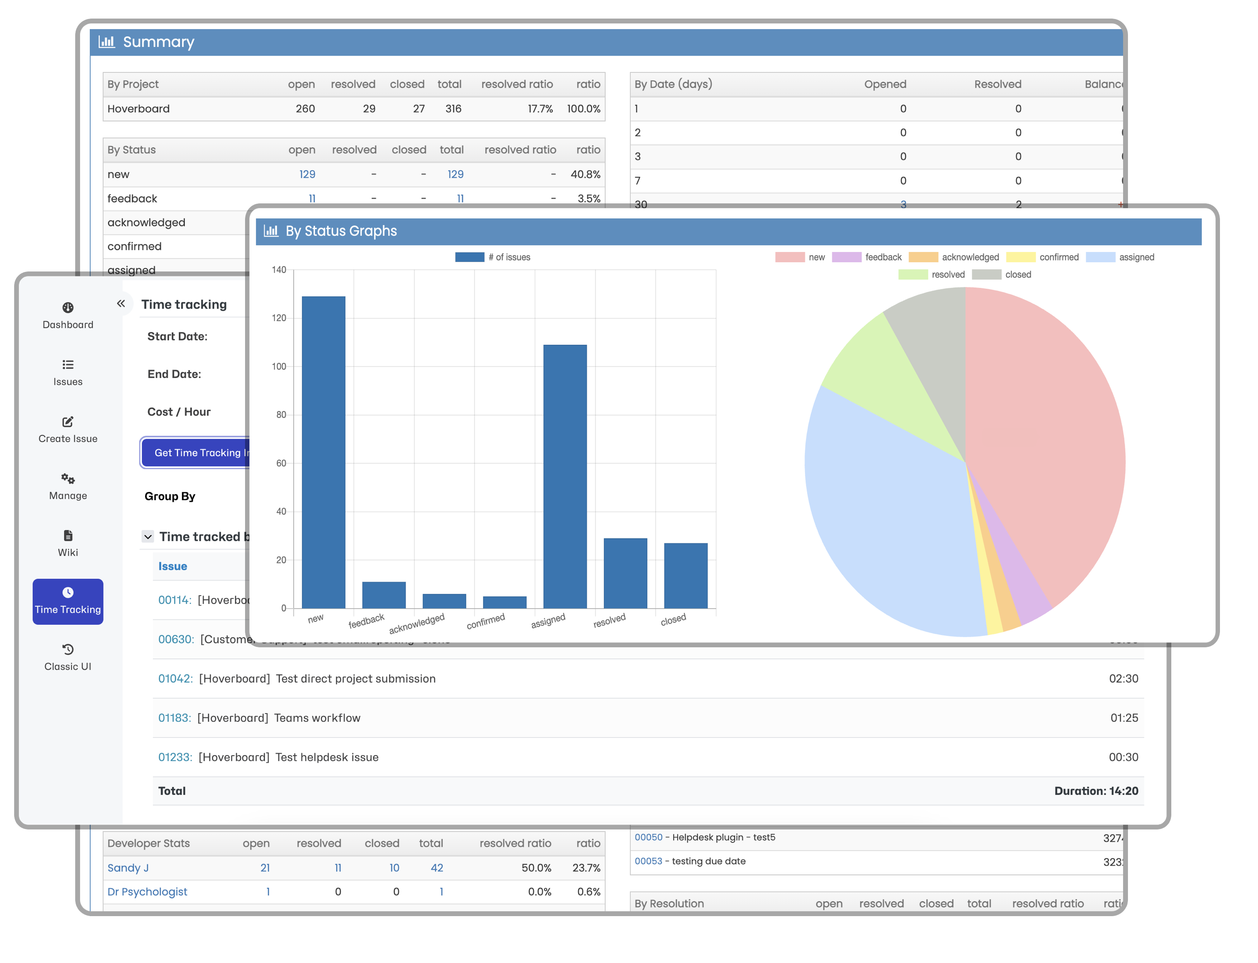Collapse the Time tracked section chevron
Viewport: 1258px width, 963px height.
coord(148,537)
